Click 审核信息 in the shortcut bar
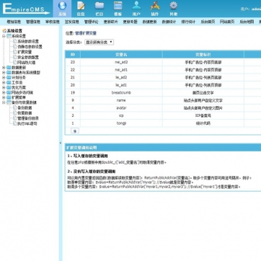This screenshot has height=261, width=261. (x=53, y=22)
